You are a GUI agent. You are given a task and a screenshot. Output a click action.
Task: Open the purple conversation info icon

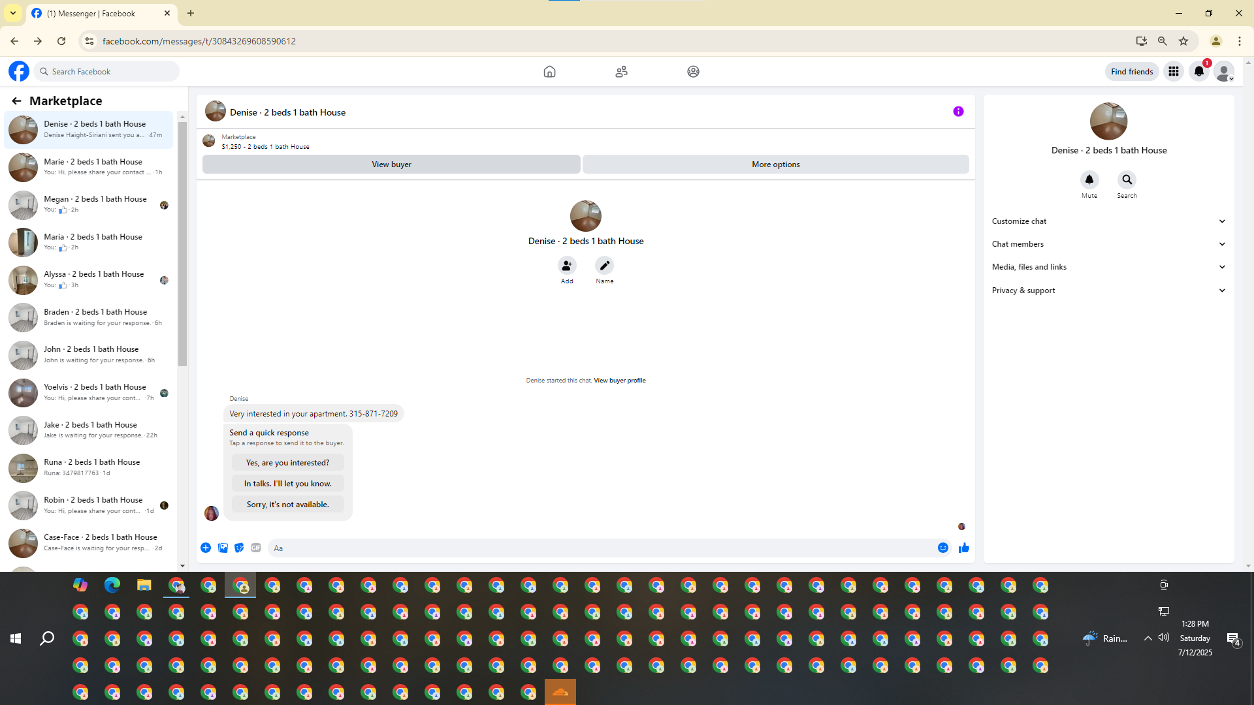pyautogui.click(x=958, y=112)
